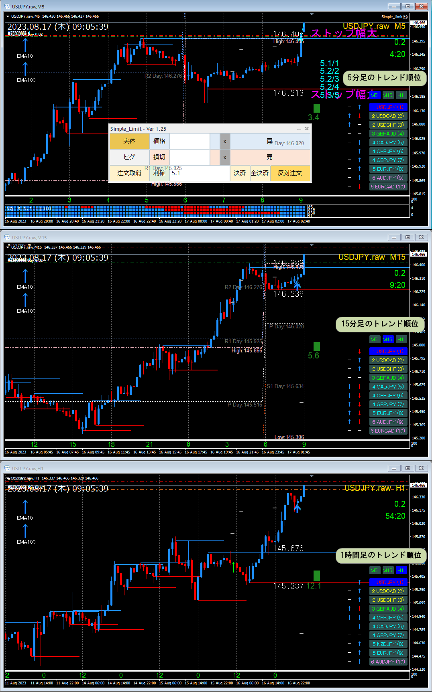Viewport: 432px width, 692px height.
Task: Toggle M5 ranking button in H1 chart
Action: tap(374, 571)
